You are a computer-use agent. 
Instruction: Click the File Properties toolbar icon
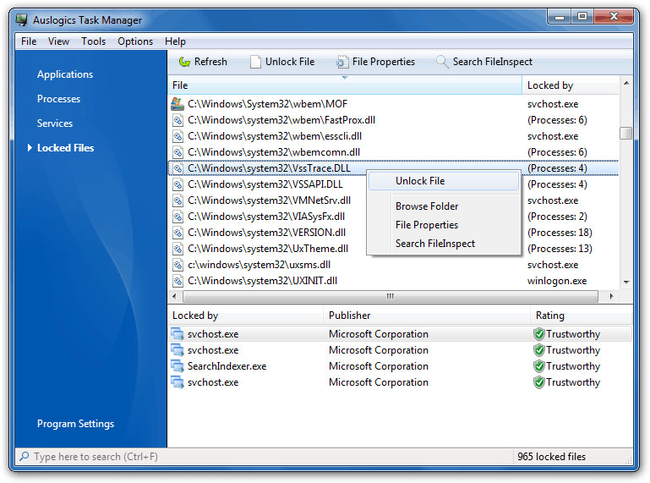pos(342,62)
